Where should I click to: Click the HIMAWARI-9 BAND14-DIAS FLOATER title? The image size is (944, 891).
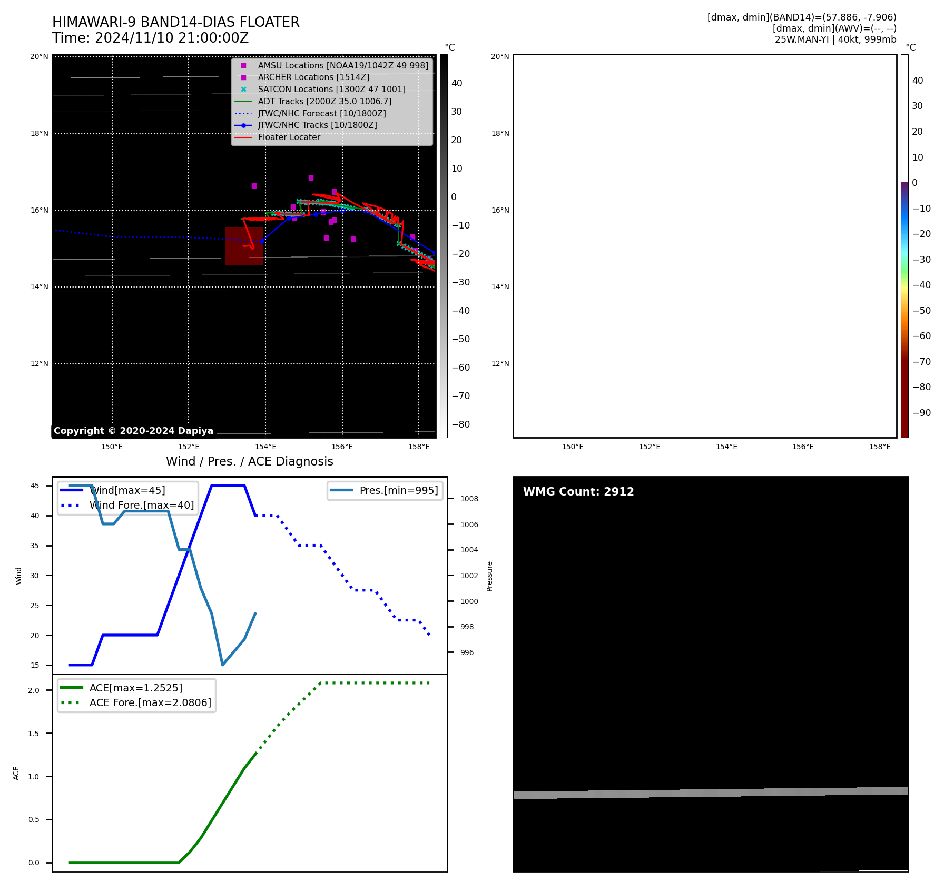tap(176, 22)
